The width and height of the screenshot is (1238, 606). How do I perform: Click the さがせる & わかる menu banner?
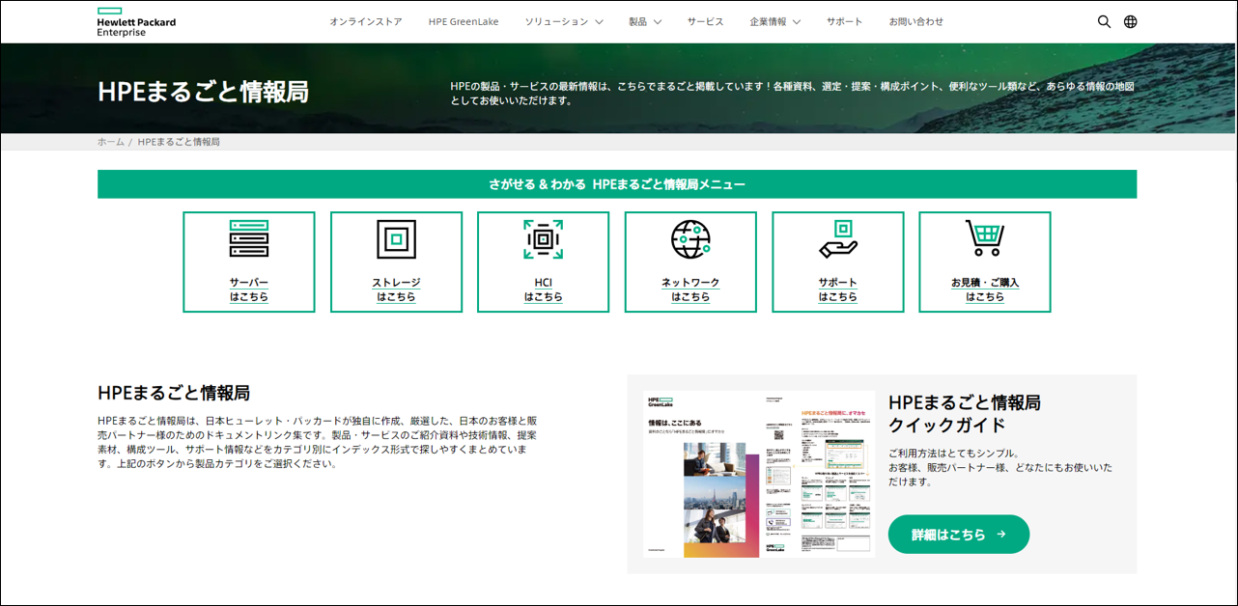coord(617,184)
